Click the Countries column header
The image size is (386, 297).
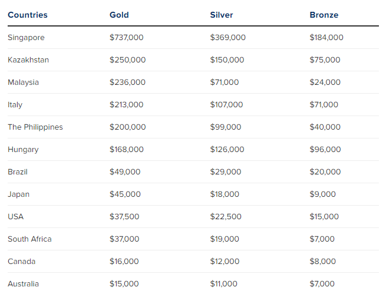pyautogui.click(x=28, y=15)
